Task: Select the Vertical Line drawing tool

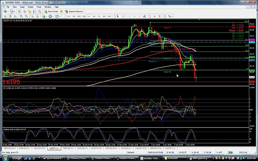Action: click(129, 16)
